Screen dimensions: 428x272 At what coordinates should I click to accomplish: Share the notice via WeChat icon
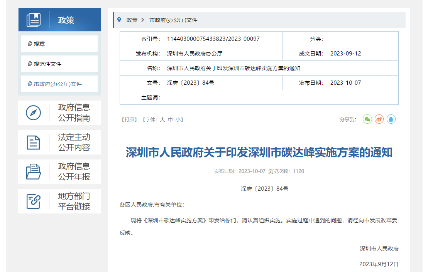[367, 119]
